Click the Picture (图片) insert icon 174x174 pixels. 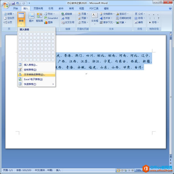point(31,17)
